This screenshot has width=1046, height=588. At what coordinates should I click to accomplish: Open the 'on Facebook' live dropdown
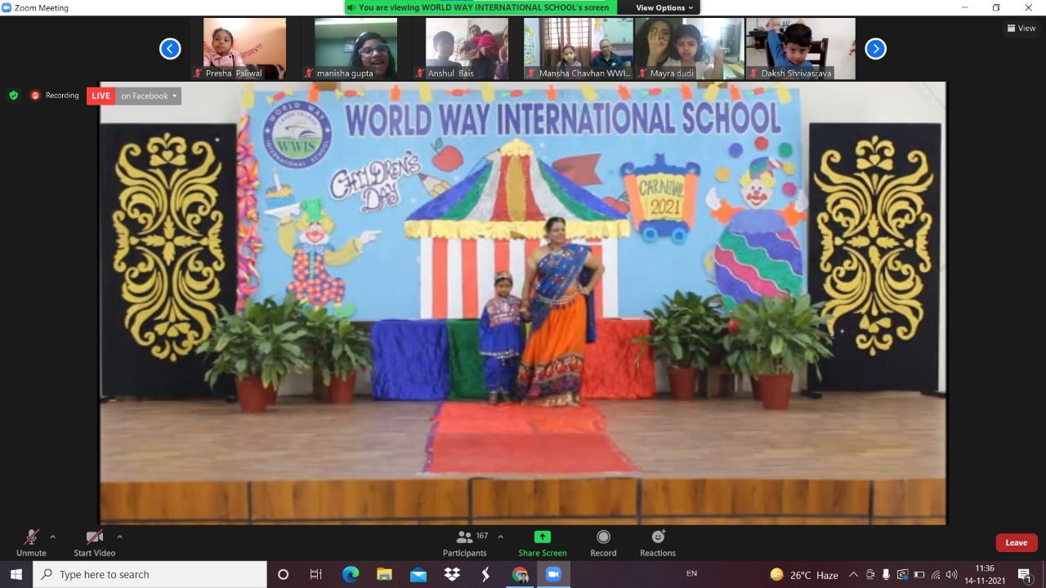(x=149, y=96)
